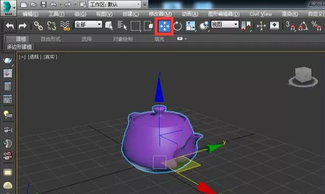The image size is (325, 194).
Task: Activate the Select and Rotate tool
Action: tap(178, 26)
